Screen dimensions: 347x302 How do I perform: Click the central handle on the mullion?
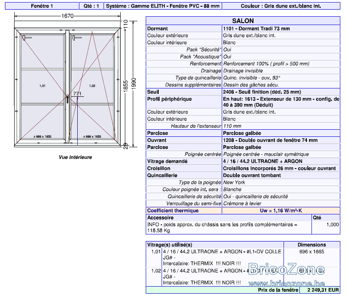[x=67, y=99]
